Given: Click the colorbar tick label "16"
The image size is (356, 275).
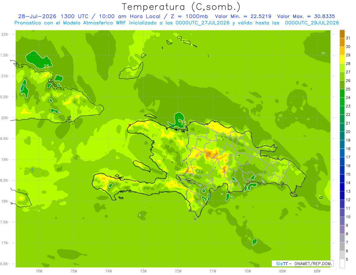Looking at the screenshot, I should click(x=348, y=166).
